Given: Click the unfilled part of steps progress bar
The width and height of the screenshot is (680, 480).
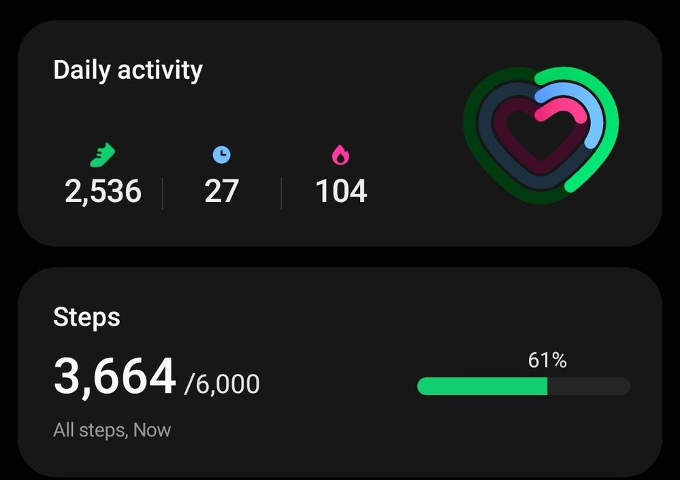Looking at the screenshot, I should click(589, 386).
